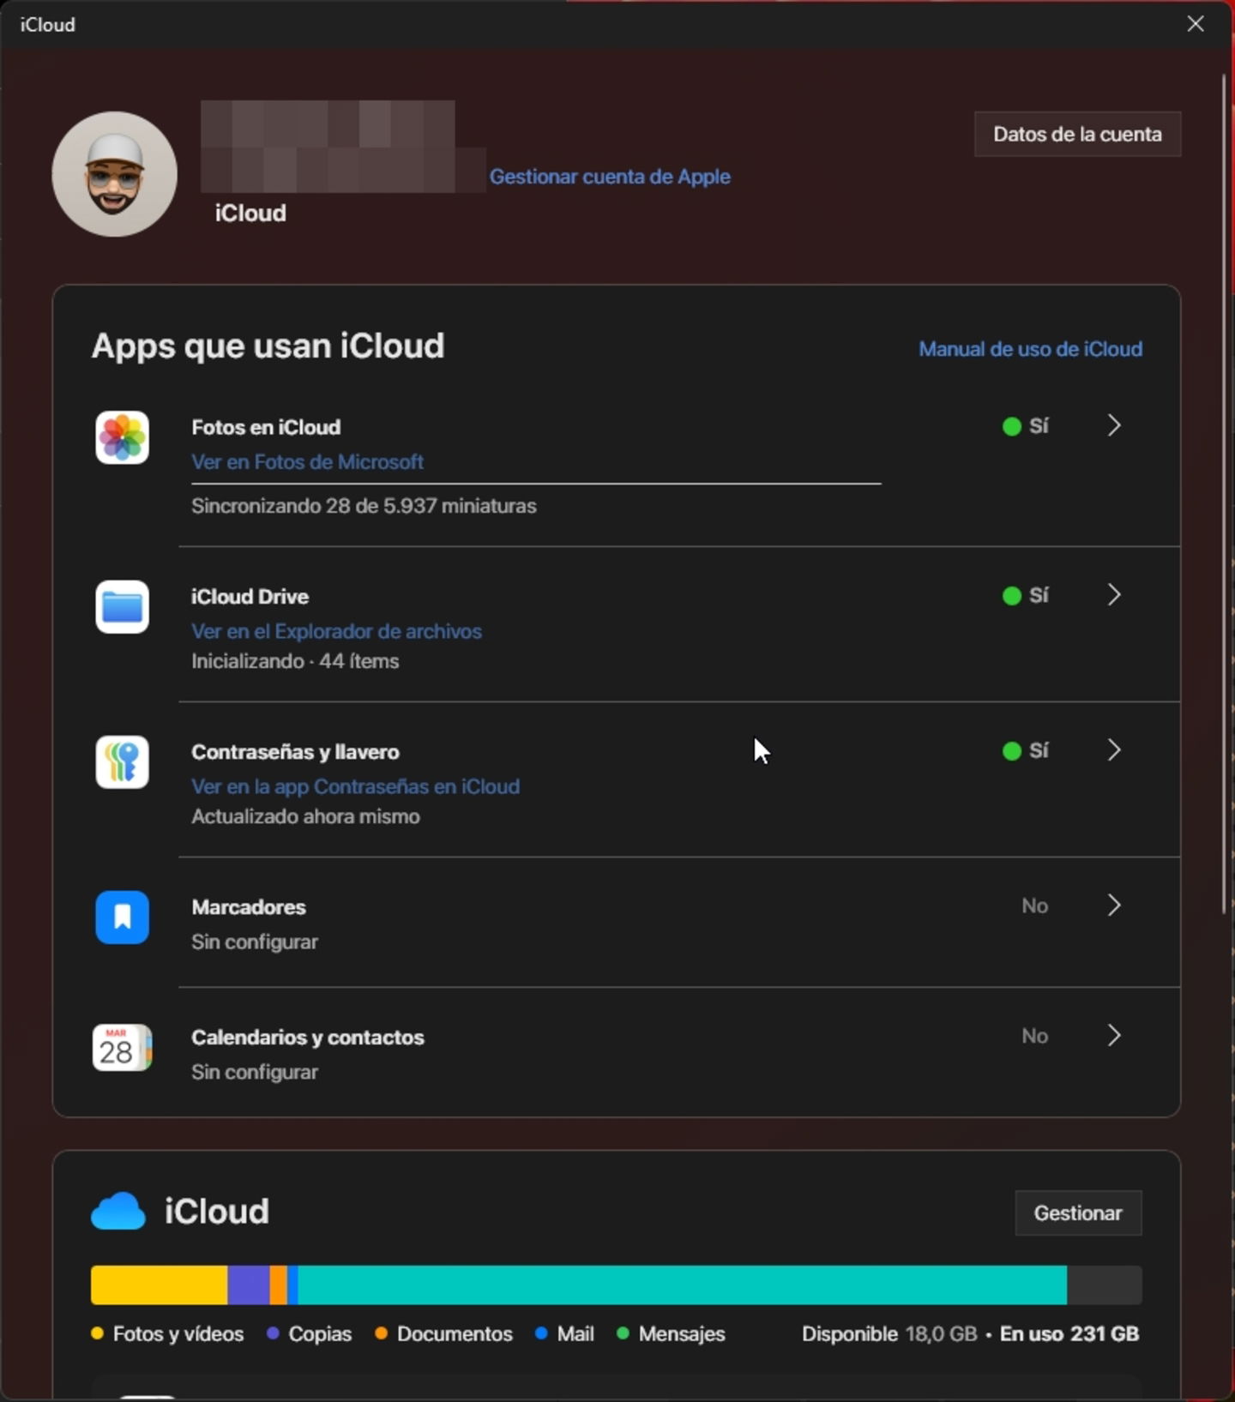
Task: Expand the Marcadores row chevron
Action: 1113,906
